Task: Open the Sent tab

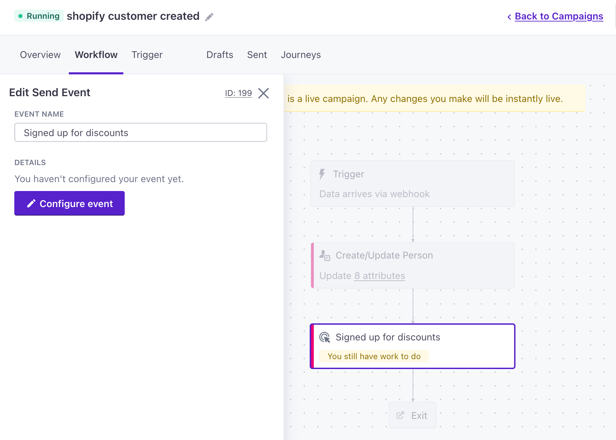Action: (257, 55)
